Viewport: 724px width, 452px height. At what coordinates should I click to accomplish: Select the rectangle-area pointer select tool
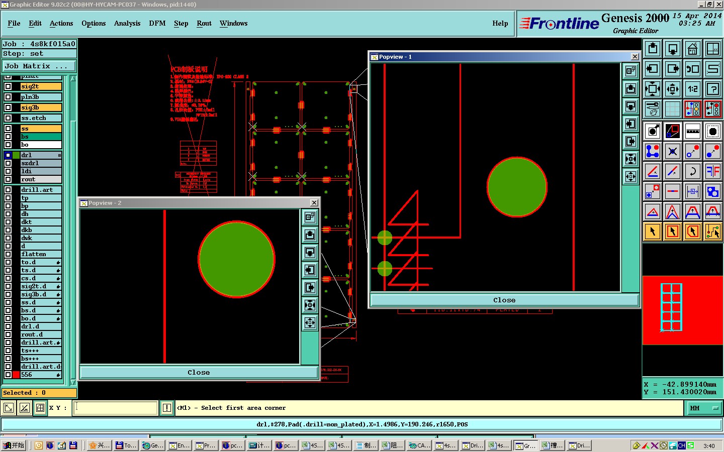tap(673, 232)
